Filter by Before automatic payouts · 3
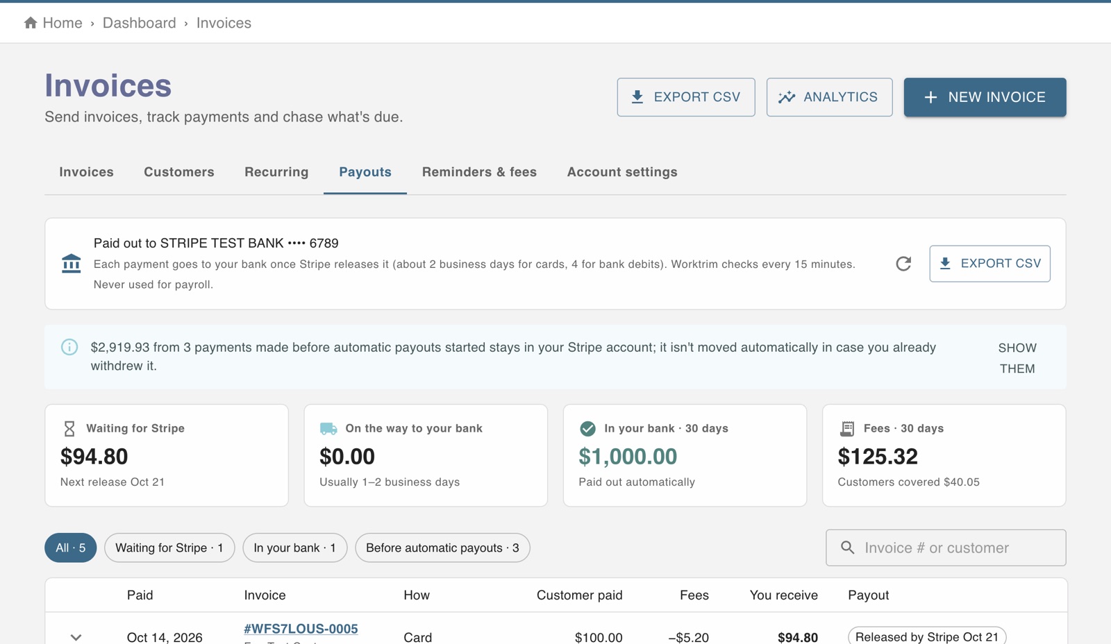 pyautogui.click(x=442, y=548)
